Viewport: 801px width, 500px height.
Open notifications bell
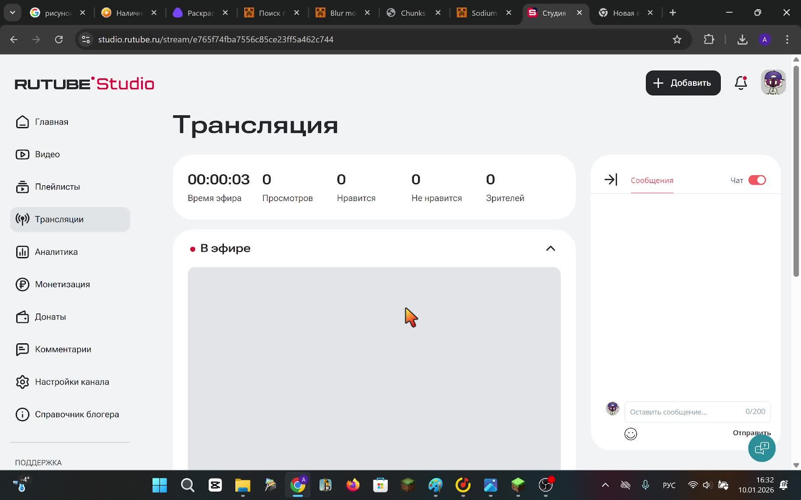(741, 83)
